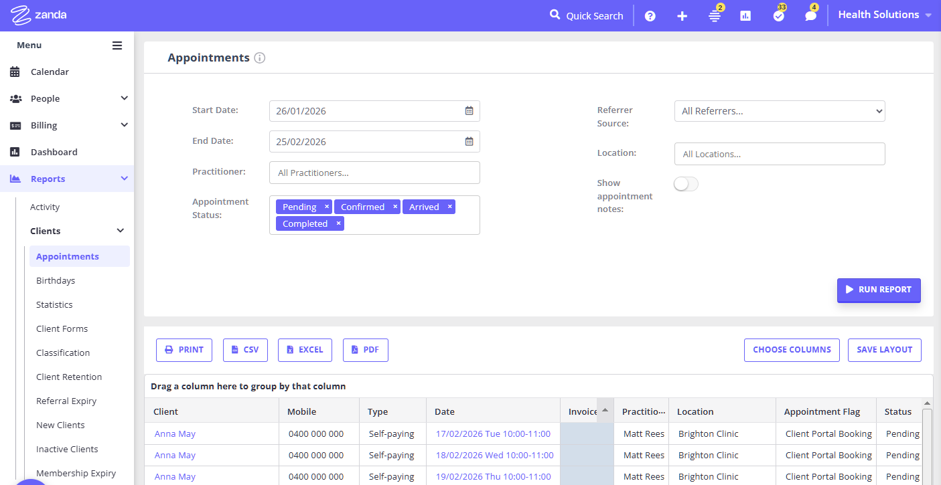Click the Run Report button
Screen dimensions: 941x485
[x=878, y=290]
